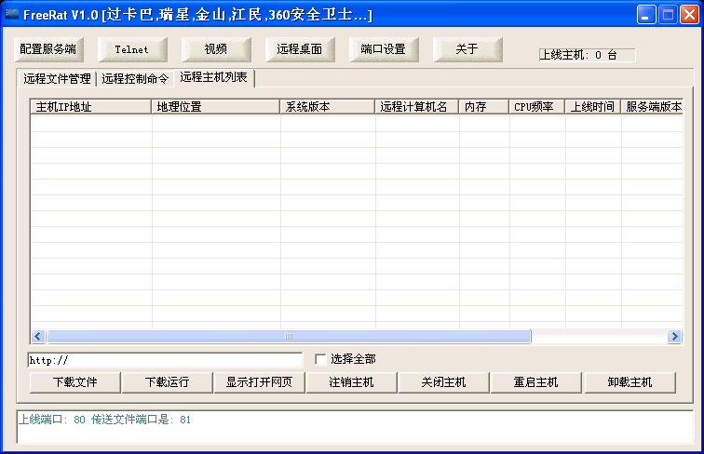Switch to the 远程文件管理 tab
This screenshot has width=704, height=454.
click(57, 79)
